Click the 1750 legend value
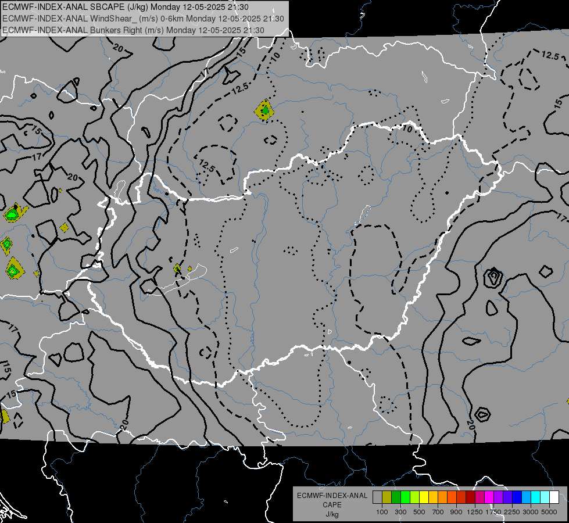The height and width of the screenshot is (523, 569). click(493, 512)
